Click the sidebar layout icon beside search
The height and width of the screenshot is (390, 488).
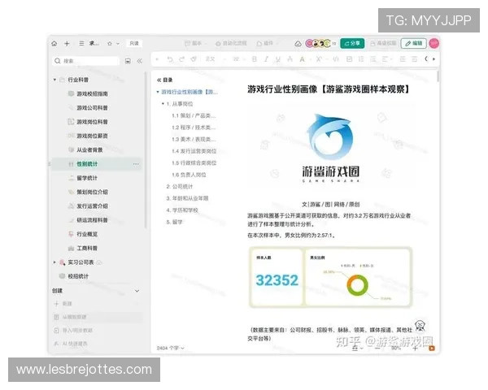[x=128, y=61]
